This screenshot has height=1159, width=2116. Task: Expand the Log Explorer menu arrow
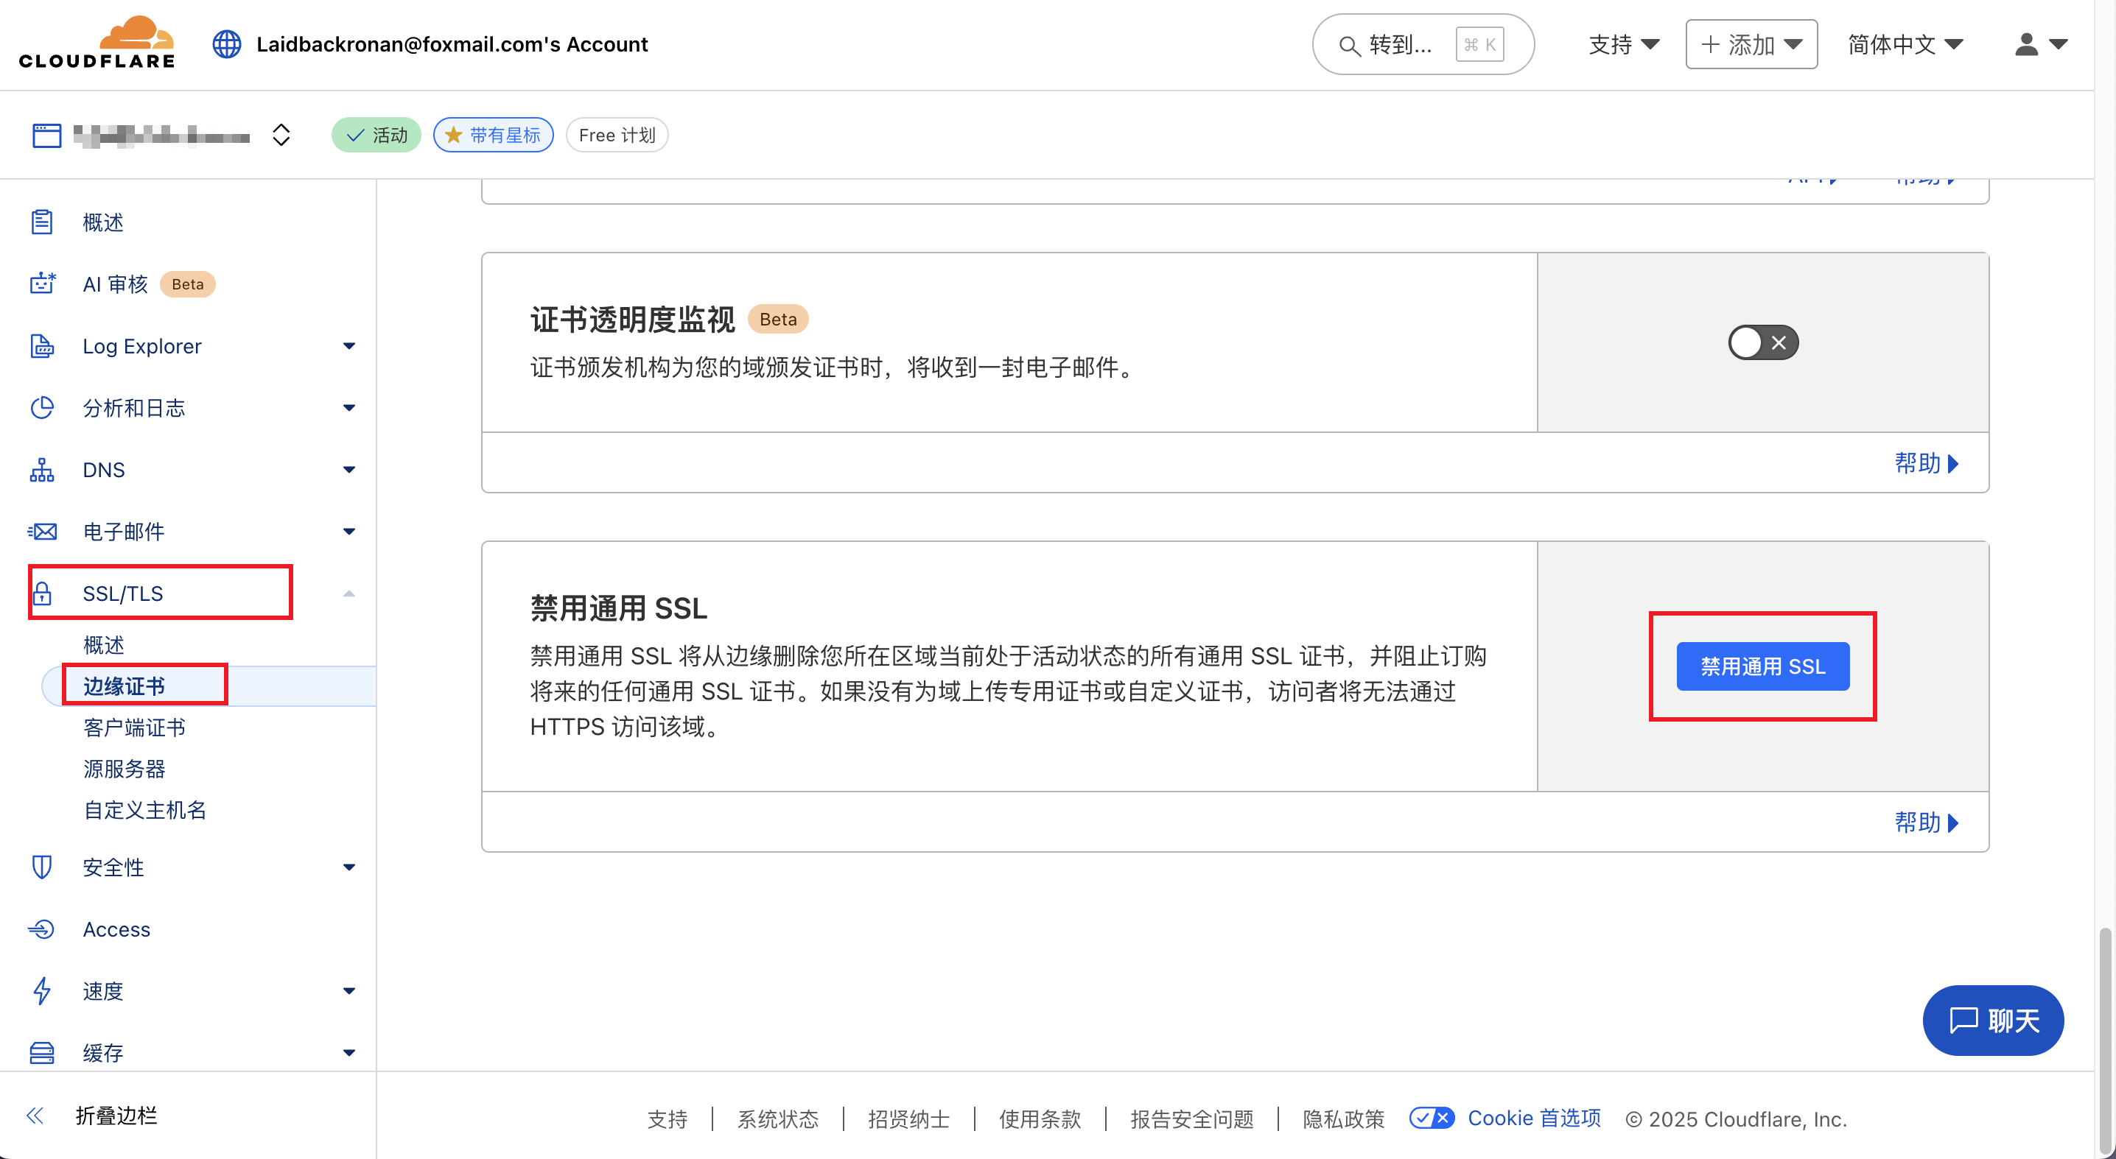pos(349,346)
